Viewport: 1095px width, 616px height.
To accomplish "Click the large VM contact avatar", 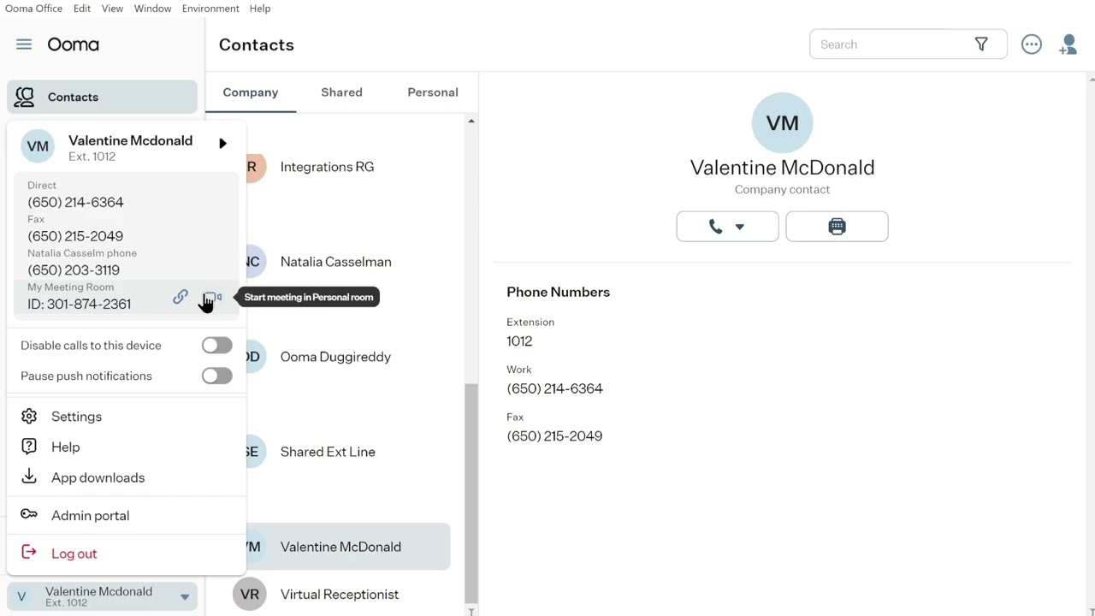I will (x=782, y=123).
